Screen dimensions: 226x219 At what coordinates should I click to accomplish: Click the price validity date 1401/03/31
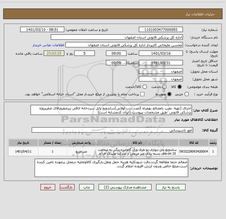pyautogui.click(x=161, y=63)
